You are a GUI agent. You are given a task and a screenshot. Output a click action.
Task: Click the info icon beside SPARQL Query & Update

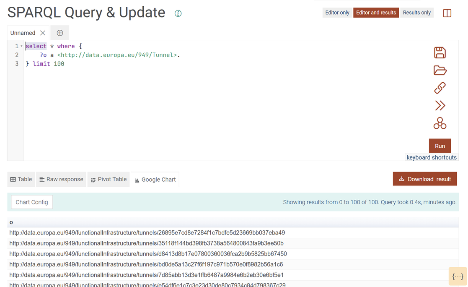click(x=178, y=13)
